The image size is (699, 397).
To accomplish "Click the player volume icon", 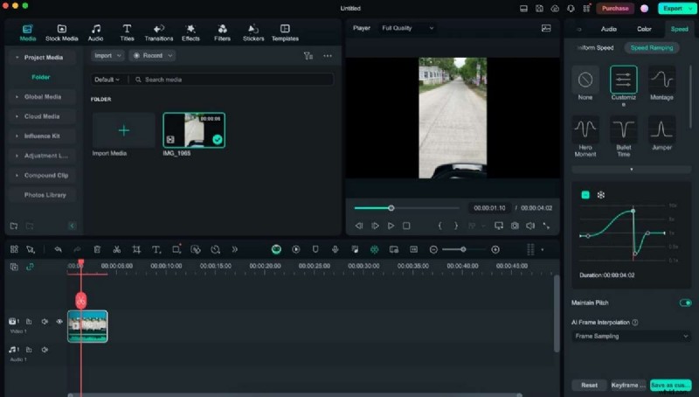I will (x=530, y=226).
